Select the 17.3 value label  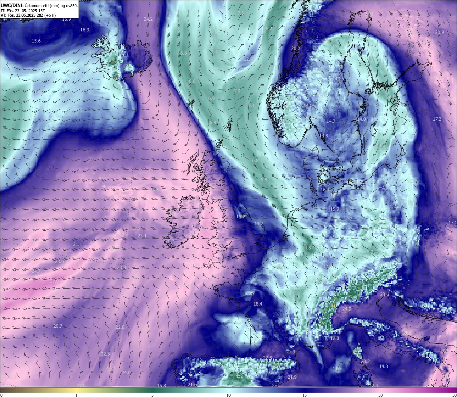coord(437,119)
